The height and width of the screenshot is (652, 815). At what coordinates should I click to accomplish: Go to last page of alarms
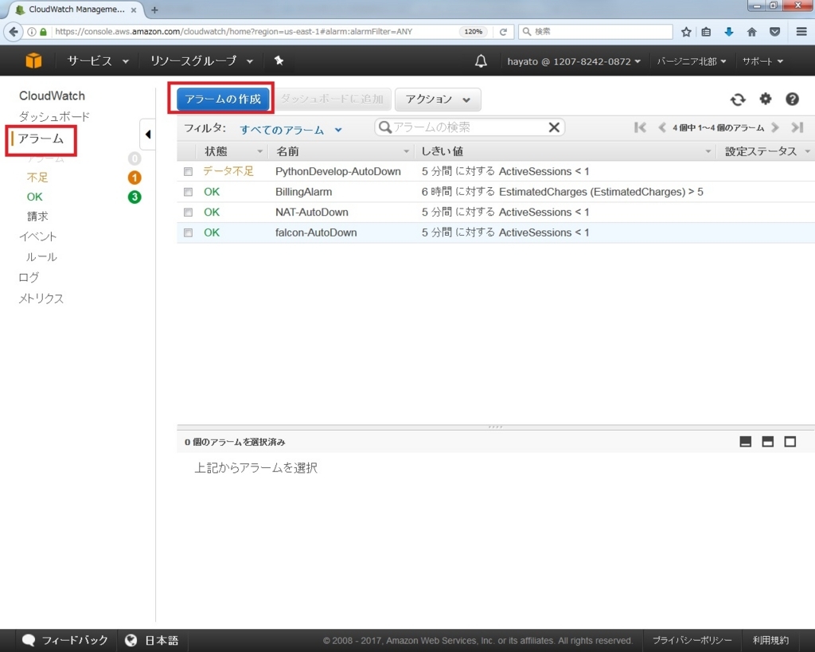797,127
